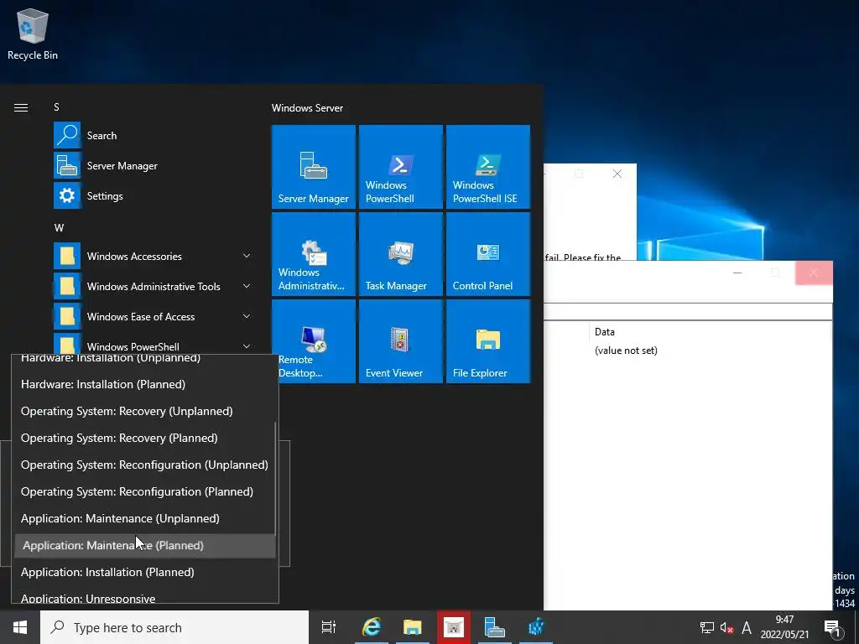Click the Server Manager tile

click(314, 167)
